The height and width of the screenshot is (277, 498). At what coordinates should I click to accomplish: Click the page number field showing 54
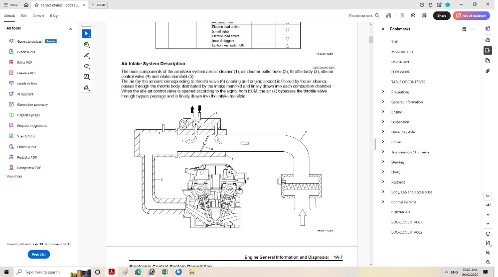point(488,196)
